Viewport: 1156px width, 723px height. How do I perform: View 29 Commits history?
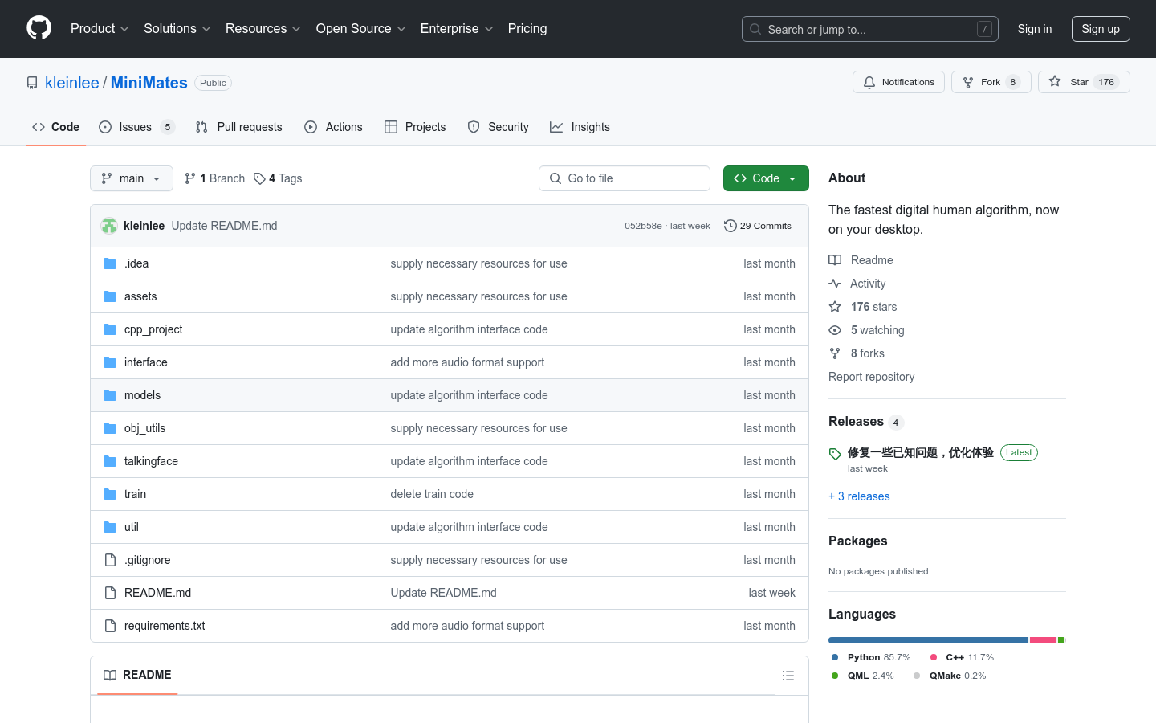[x=758, y=226]
